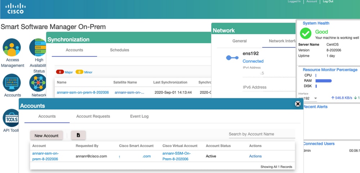This screenshot has height=173, width=360.
Task: Select Accounts tab in Synchronization window
Action: coord(74,50)
